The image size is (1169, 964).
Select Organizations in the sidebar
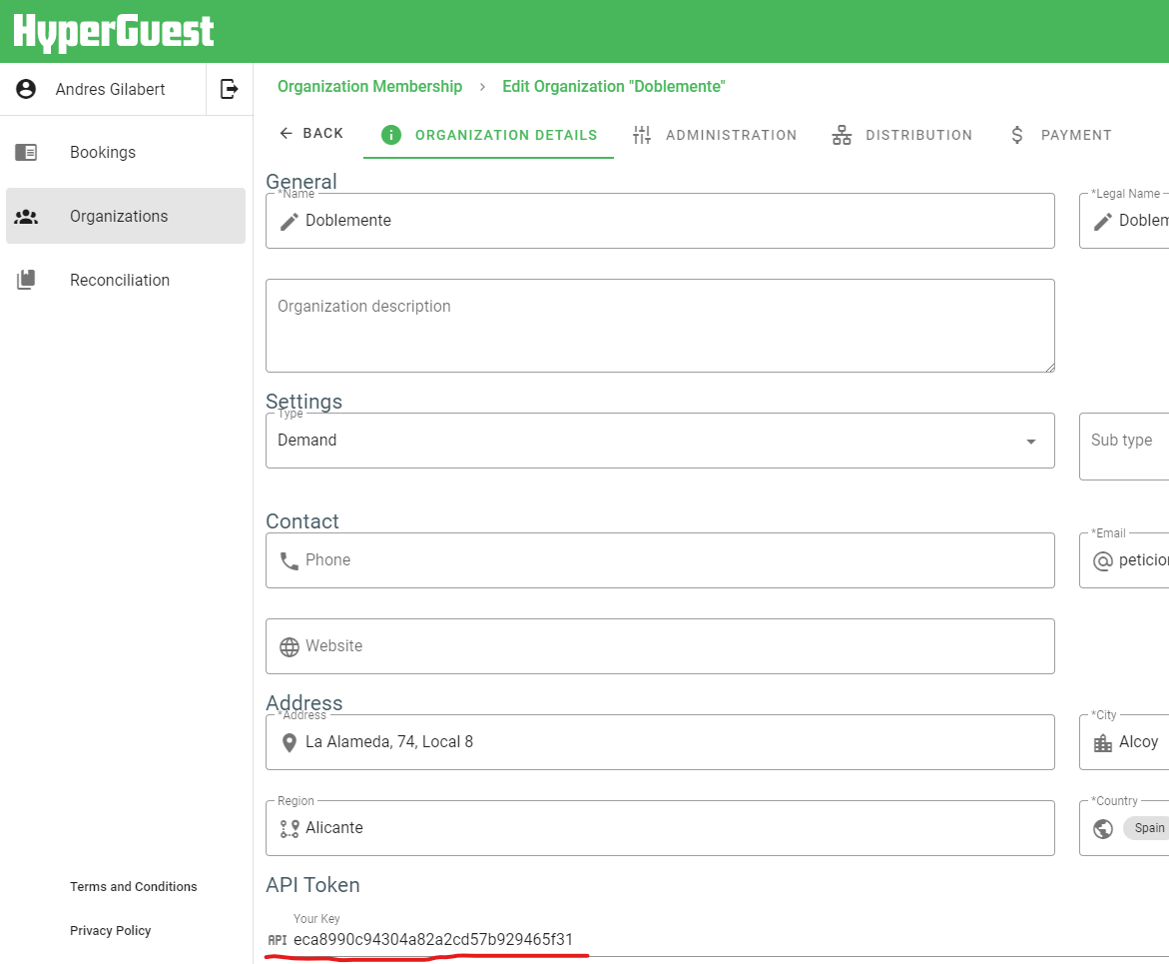coord(125,217)
